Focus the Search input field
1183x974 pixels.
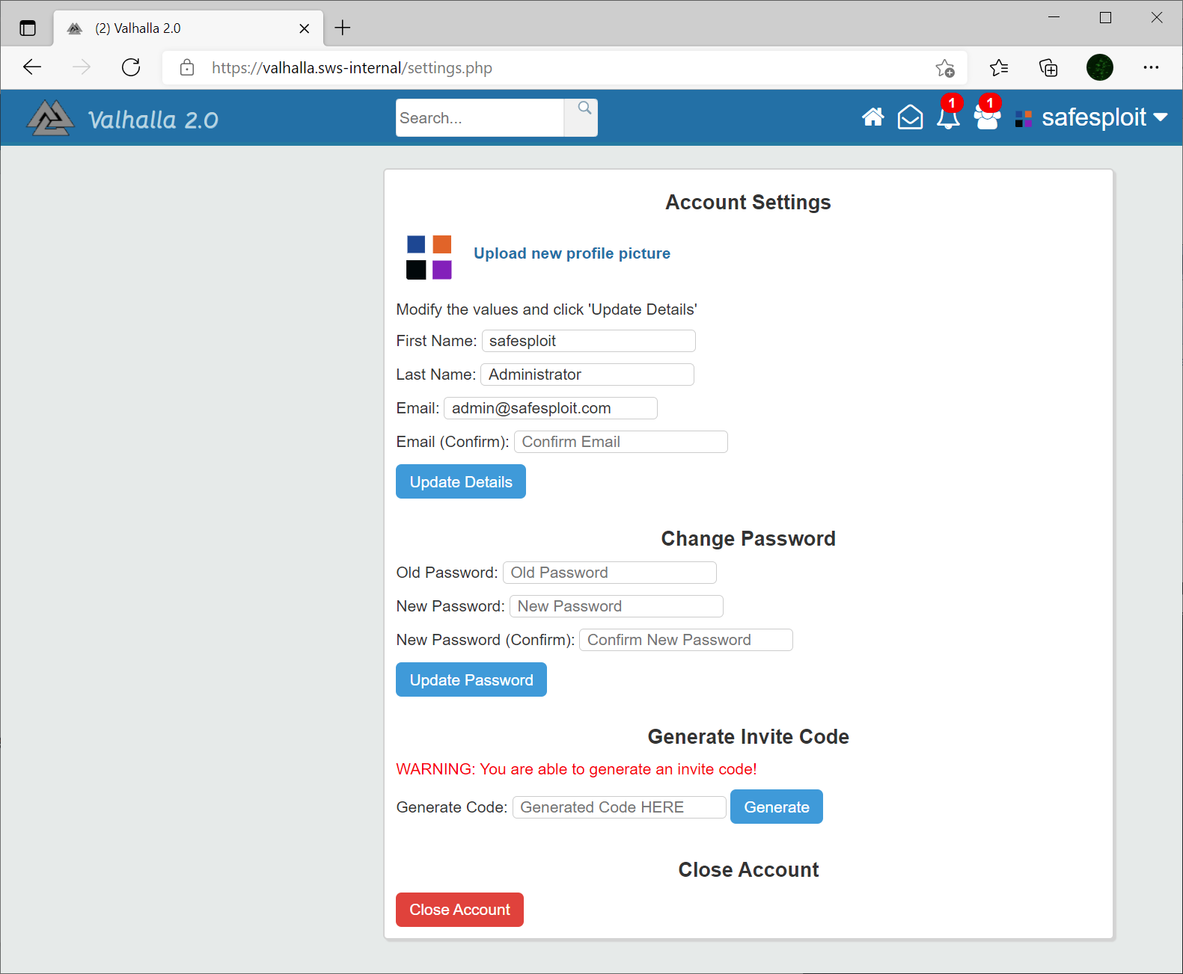coord(480,117)
